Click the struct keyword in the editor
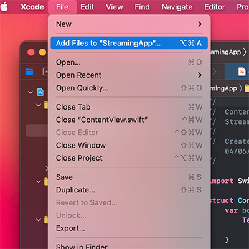 (x=222, y=200)
